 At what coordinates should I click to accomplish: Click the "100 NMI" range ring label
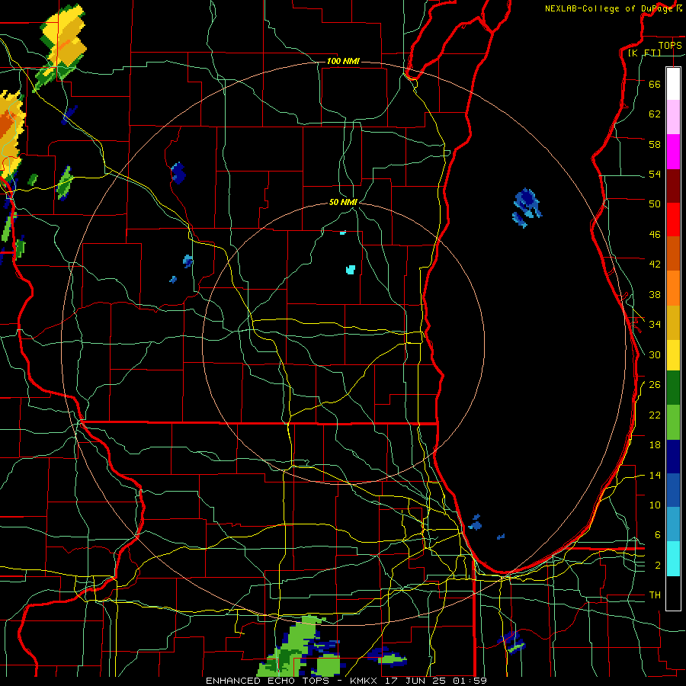click(343, 61)
